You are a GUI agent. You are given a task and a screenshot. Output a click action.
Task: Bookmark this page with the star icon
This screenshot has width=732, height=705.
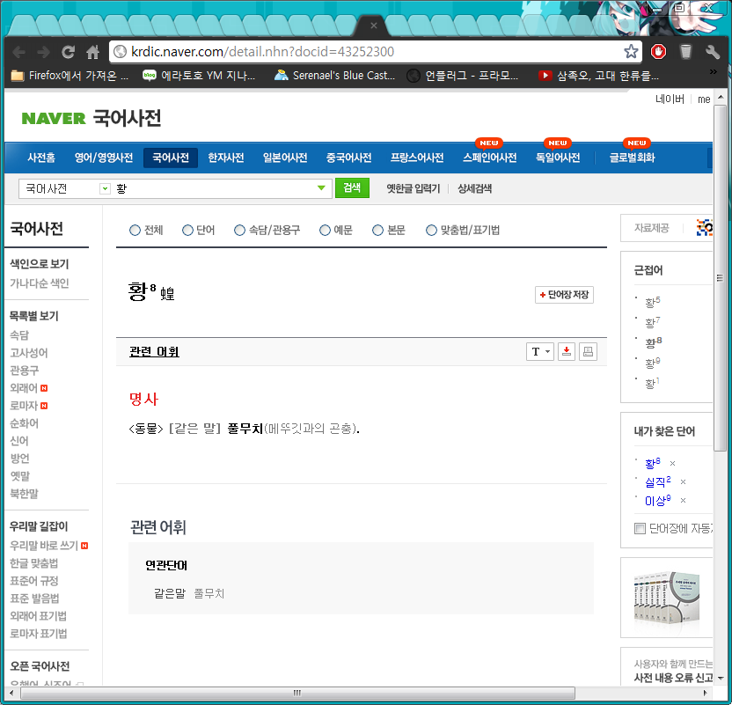[631, 51]
